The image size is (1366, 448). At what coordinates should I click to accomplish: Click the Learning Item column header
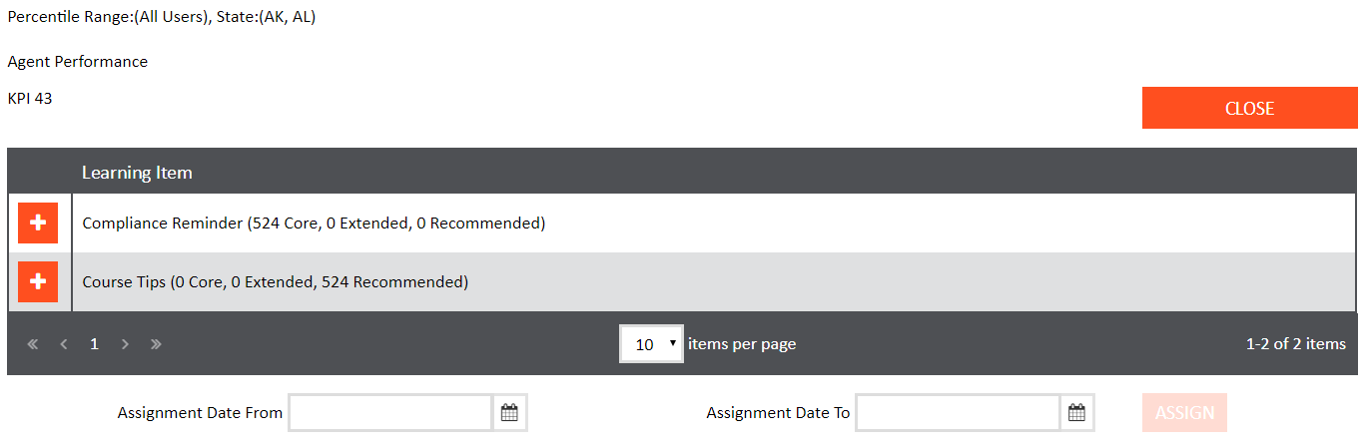[137, 173]
